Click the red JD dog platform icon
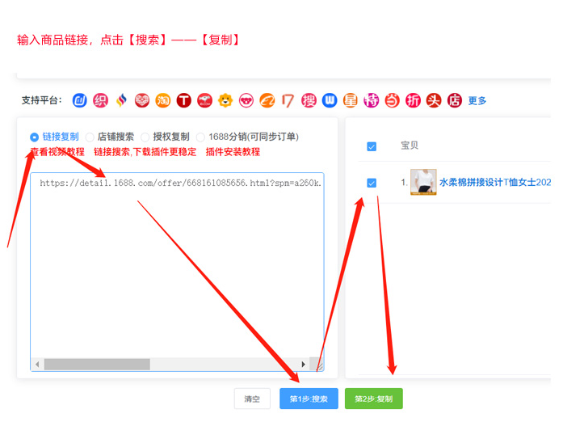 [204, 100]
